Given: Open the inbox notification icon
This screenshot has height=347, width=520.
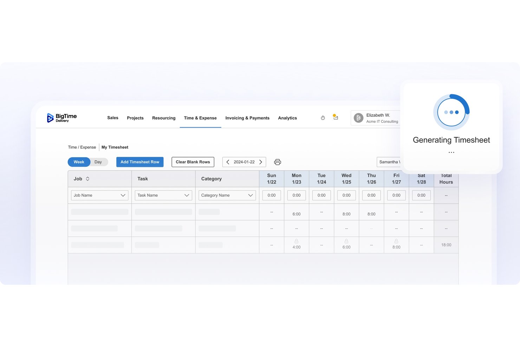Looking at the screenshot, I should pos(336,117).
